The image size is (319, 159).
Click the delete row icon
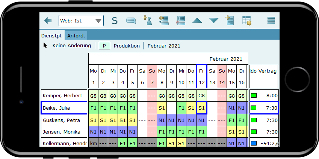click(180, 21)
